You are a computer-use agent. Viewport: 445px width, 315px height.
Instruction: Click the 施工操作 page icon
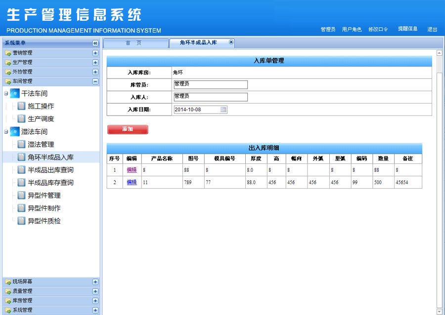click(21, 106)
